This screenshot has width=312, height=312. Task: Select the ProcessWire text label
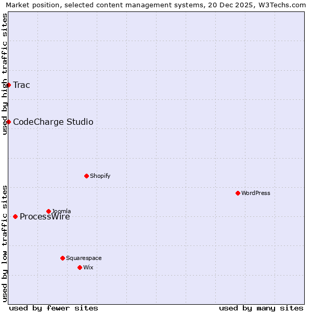pyautogui.click(x=45, y=217)
